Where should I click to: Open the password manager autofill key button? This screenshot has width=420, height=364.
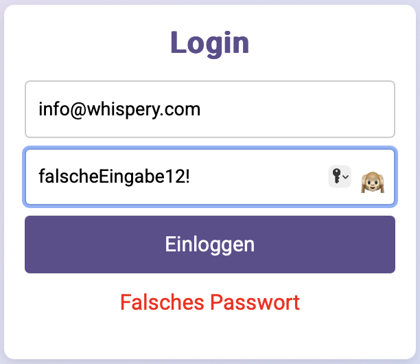340,177
